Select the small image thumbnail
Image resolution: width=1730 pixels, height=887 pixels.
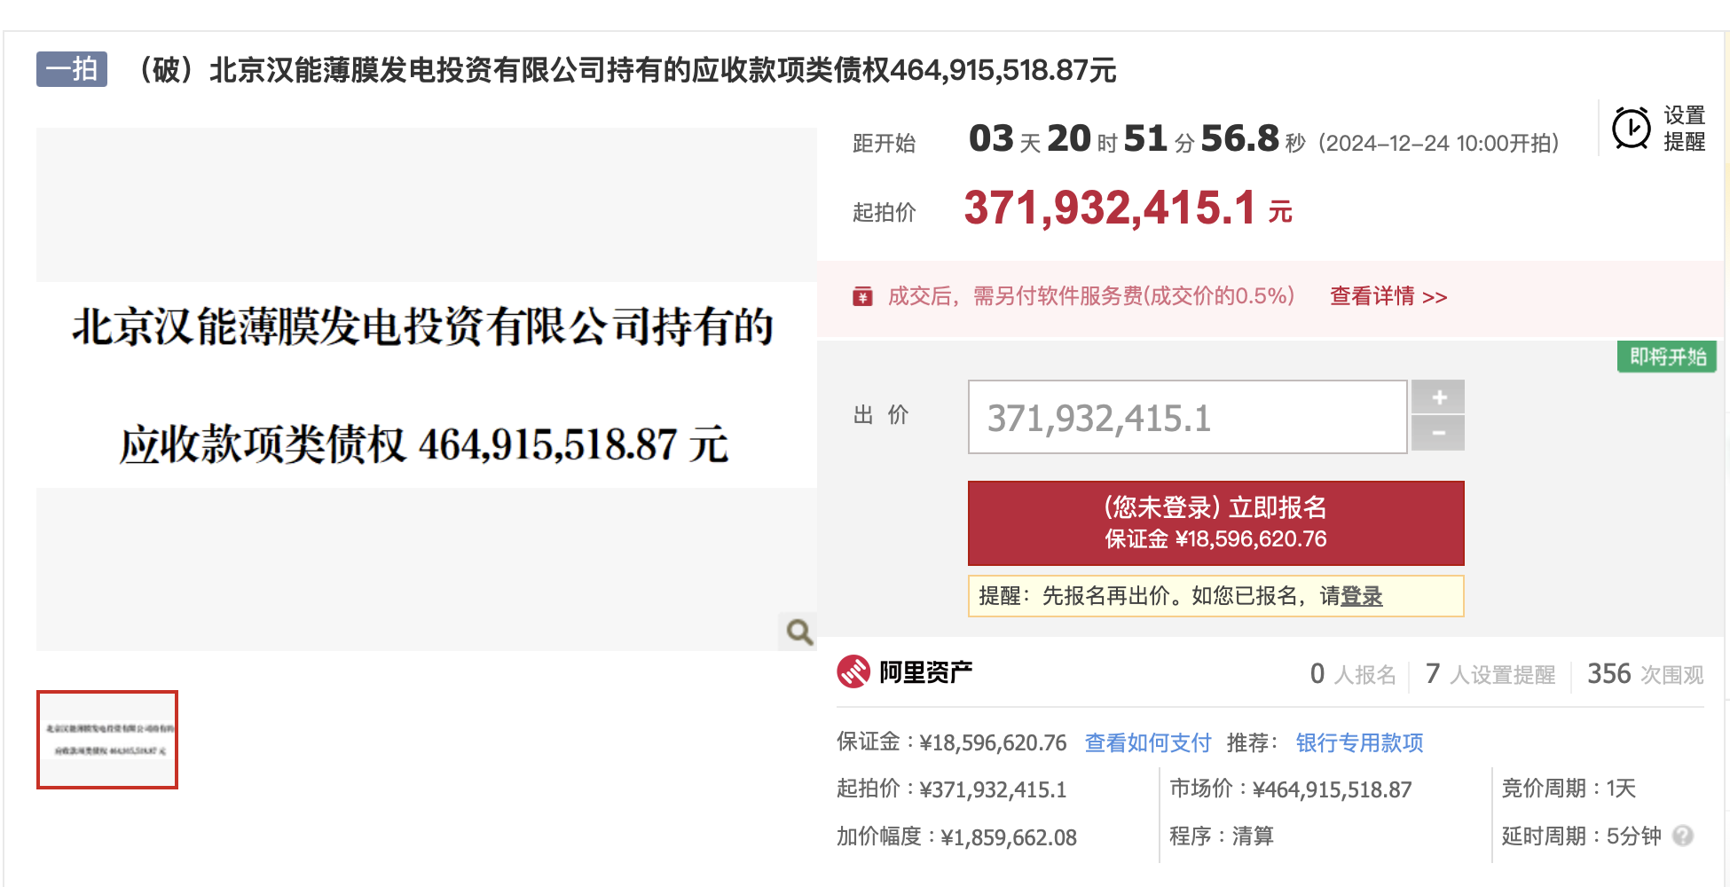click(x=107, y=739)
